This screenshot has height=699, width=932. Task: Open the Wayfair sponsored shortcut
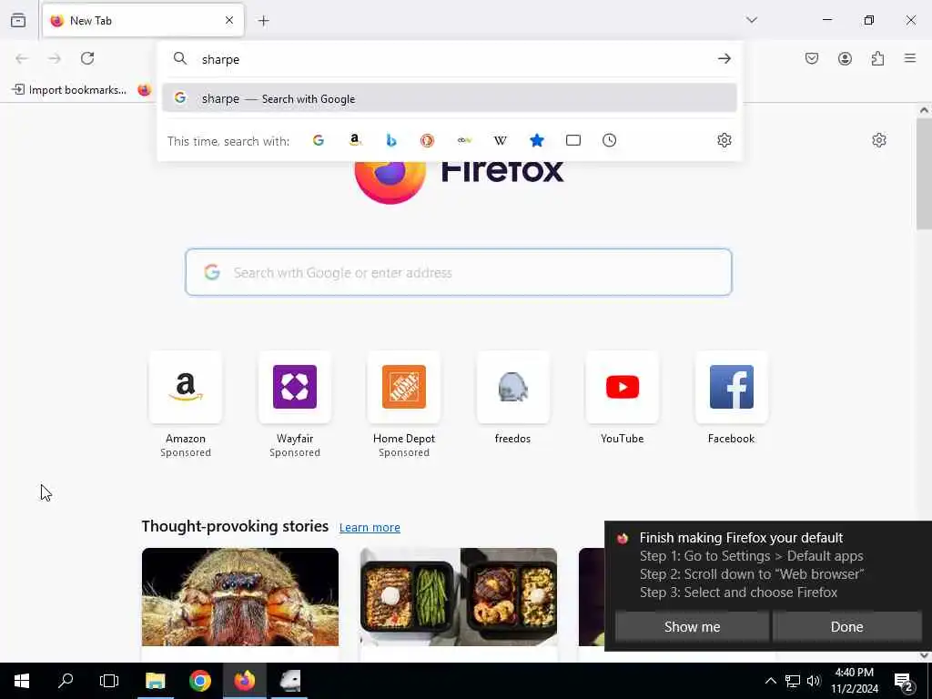[x=295, y=404]
